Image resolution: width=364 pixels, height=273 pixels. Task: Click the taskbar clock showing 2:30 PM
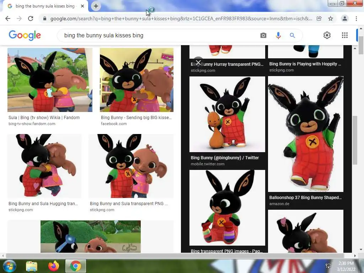(x=346, y=266)
